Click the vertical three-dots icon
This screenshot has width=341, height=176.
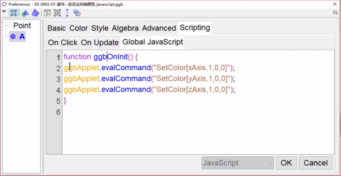click(67, 13)
